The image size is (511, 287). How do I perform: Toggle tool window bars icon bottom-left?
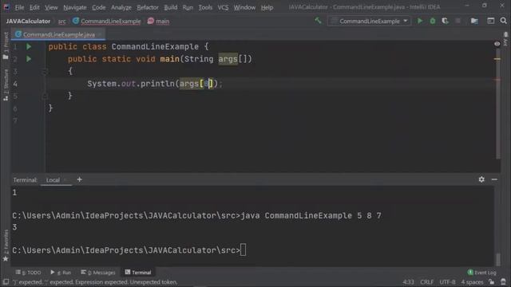click(x=6, y=282)
